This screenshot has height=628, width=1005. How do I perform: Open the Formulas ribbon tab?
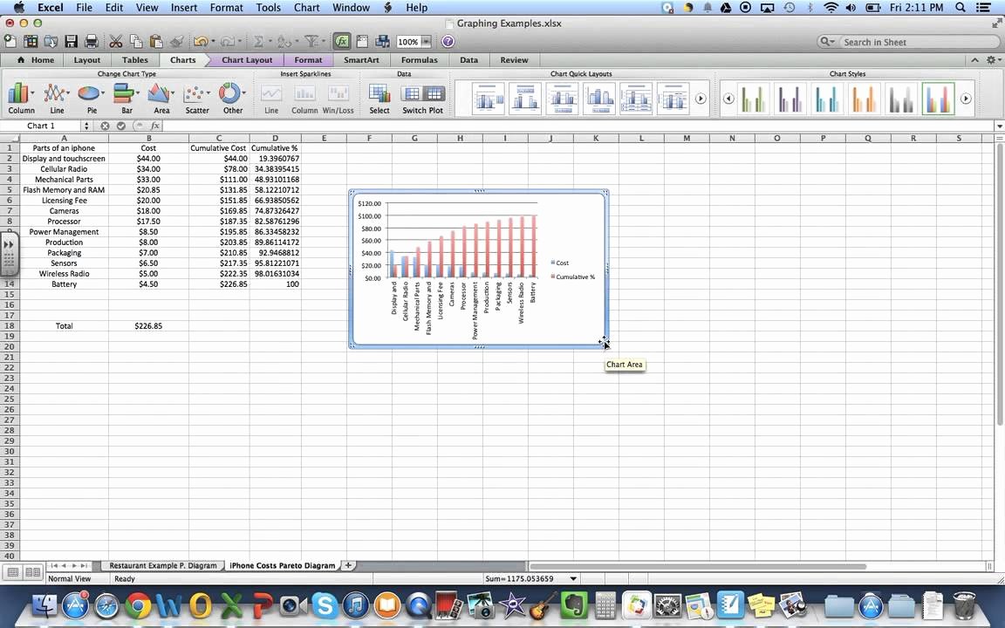(x=419, y=59)
